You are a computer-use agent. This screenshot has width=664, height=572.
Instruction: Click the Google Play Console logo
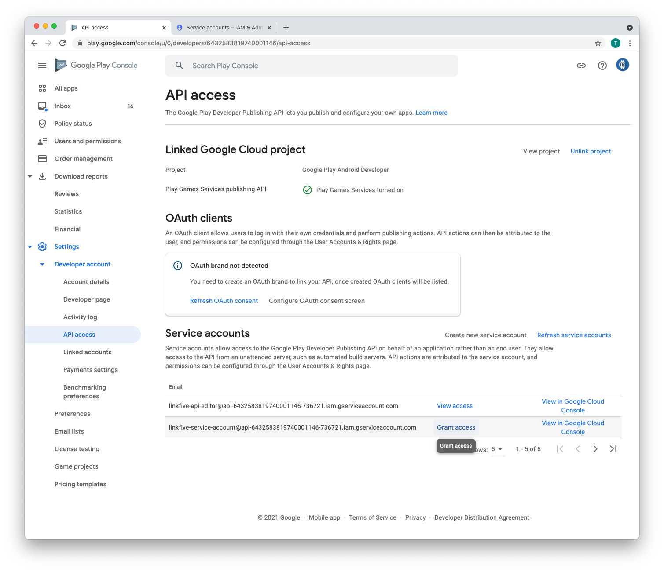click(x=96, y=65)
